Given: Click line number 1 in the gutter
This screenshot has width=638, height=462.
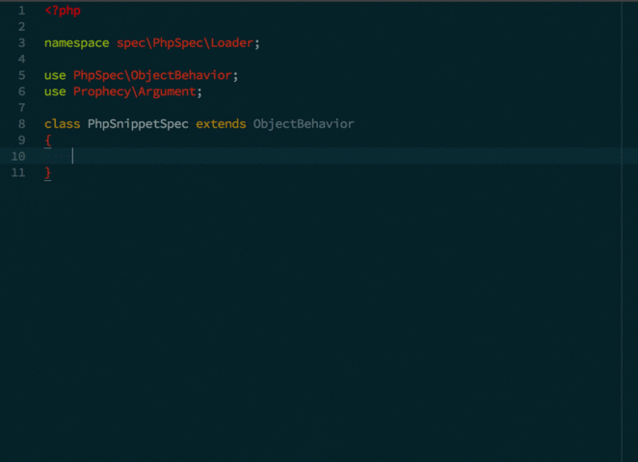Looking at the screenshot, I should [x=22, y=11].
